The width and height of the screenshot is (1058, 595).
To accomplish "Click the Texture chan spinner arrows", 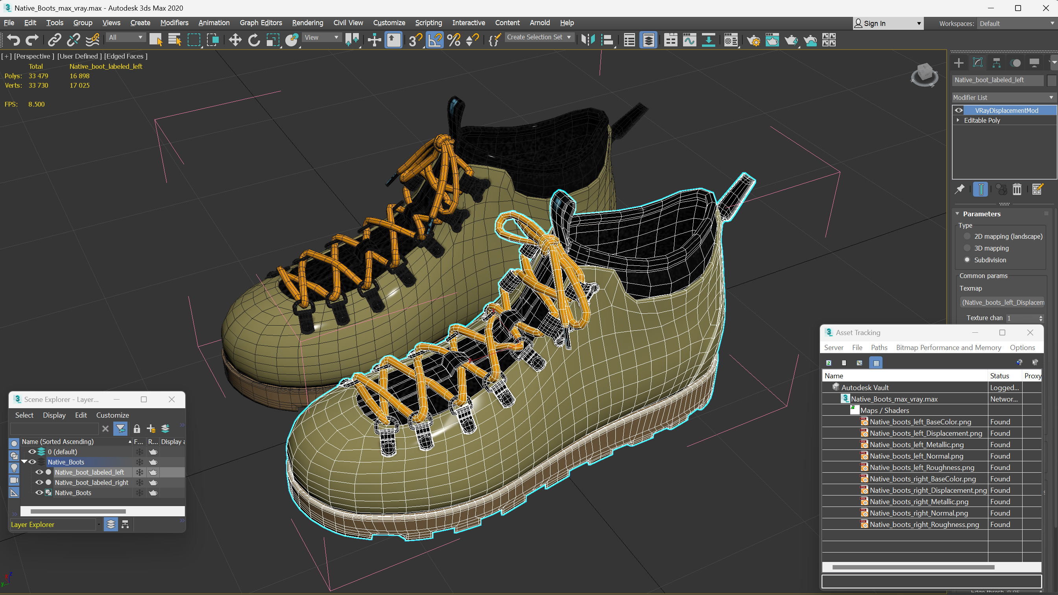I will (x=1041, y=318).
